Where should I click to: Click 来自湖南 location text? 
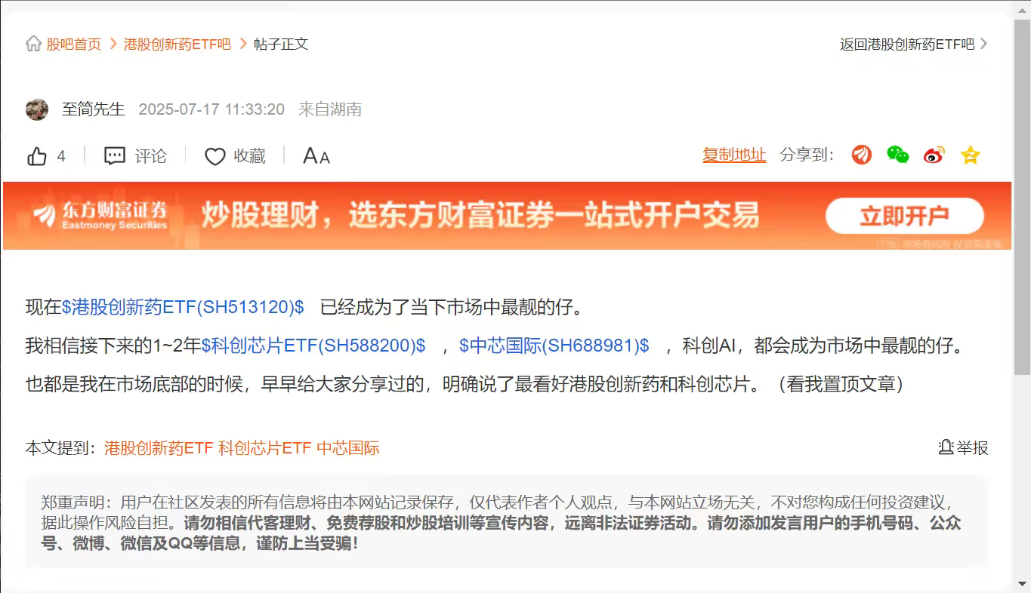(x=330, y=109)
